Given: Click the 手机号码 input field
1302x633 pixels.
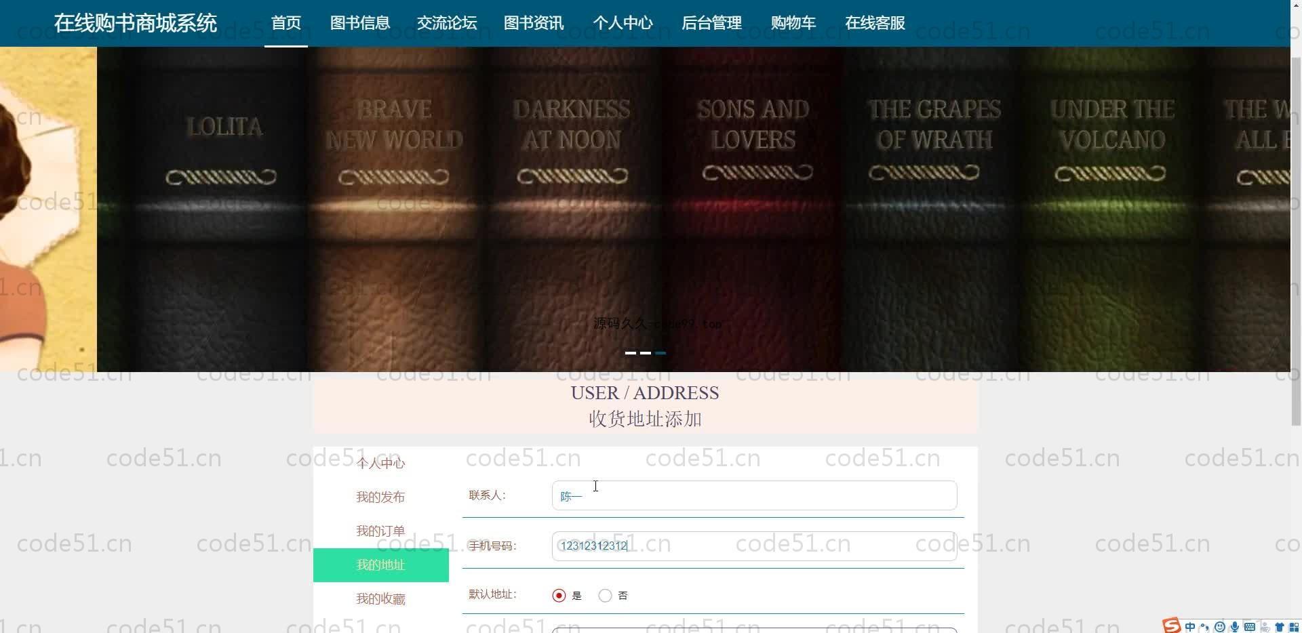Looking at the screenshot, I should pos(754,546).
